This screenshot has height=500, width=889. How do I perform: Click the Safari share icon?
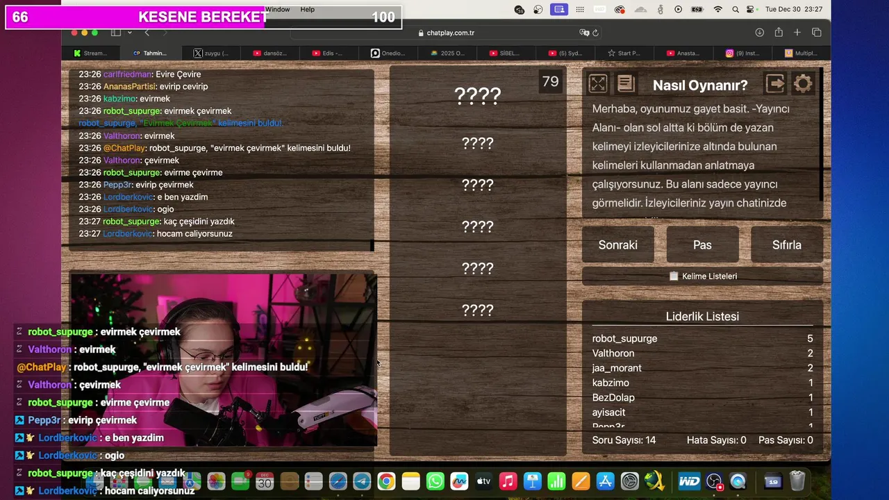[x=779, y=33]
